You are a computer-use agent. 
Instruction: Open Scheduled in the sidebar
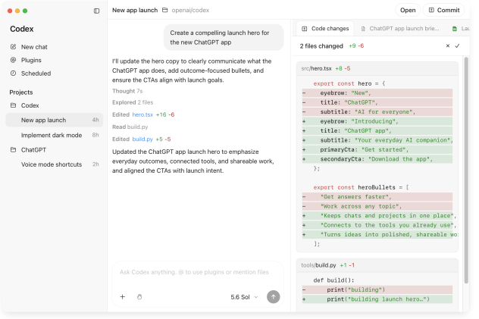55,73
